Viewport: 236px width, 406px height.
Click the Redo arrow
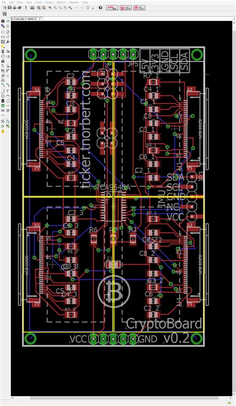click(82, 7)
